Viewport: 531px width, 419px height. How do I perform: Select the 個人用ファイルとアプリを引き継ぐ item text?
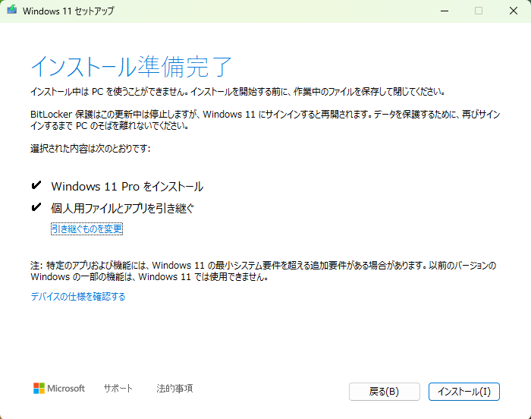(x=122, y=207)
